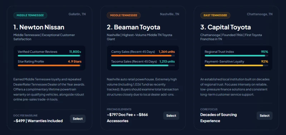Click the 'Regional Trust Index' label
The width and height of the screenshot is (286, 135).
pos(219,52)
